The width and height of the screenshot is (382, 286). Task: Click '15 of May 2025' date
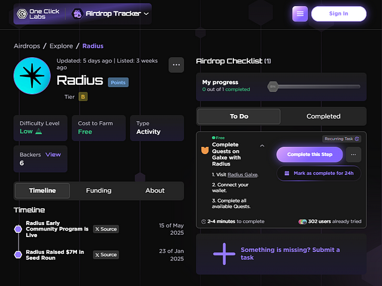pos(171,229)
